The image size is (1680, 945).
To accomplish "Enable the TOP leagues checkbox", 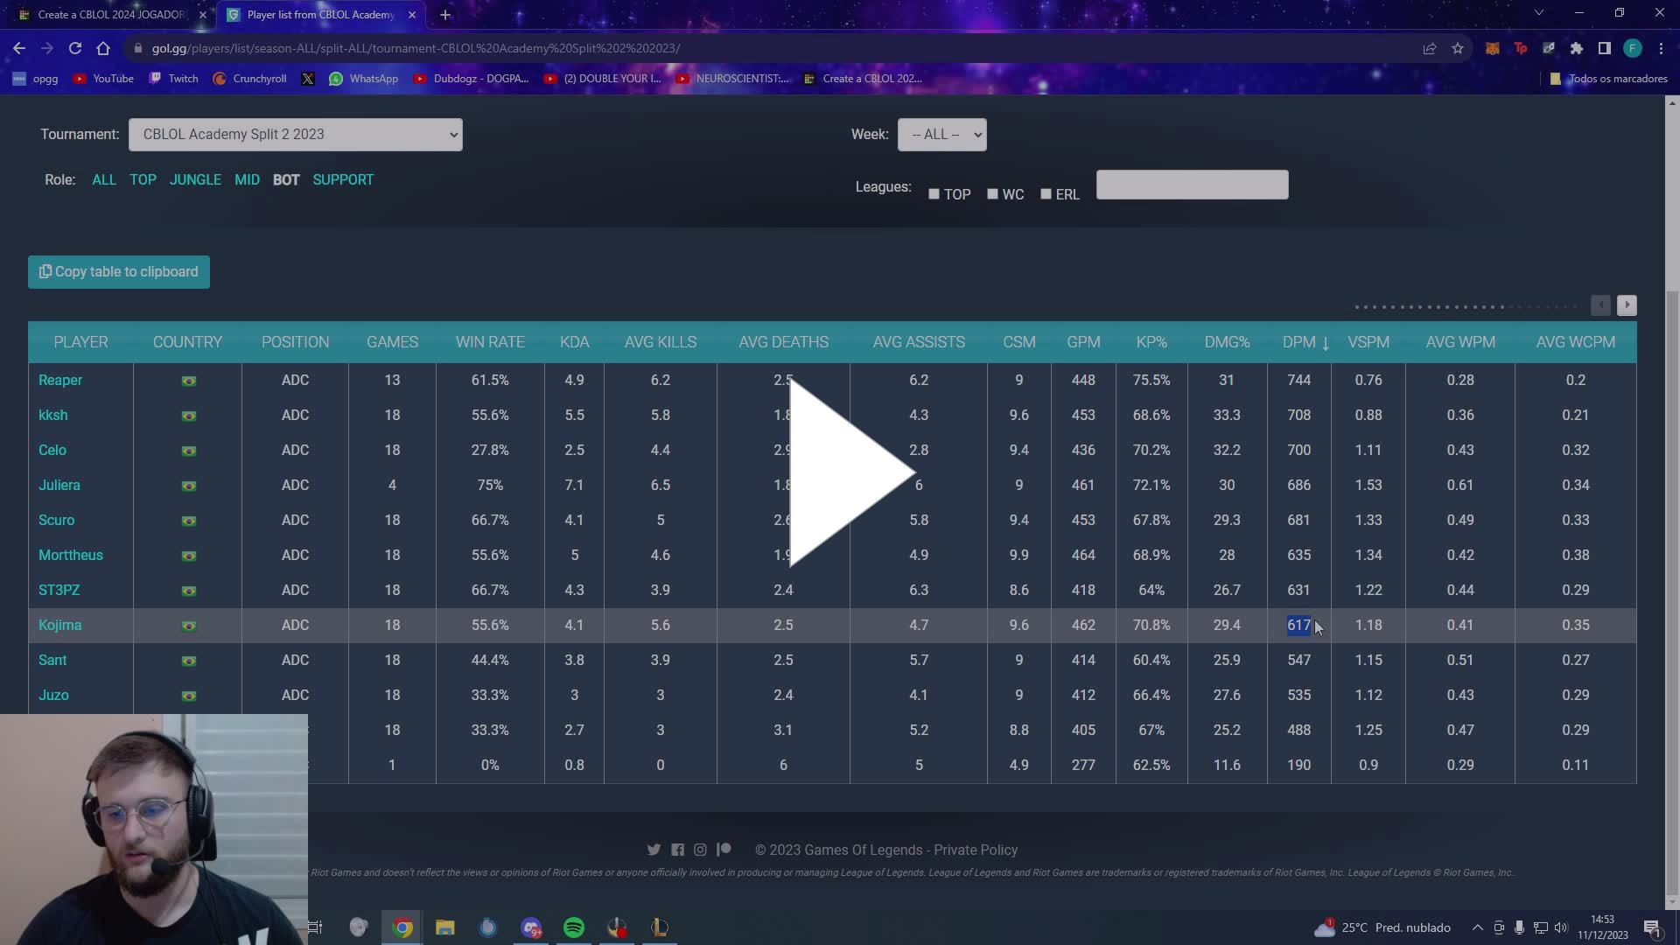I will pos(934,193).
